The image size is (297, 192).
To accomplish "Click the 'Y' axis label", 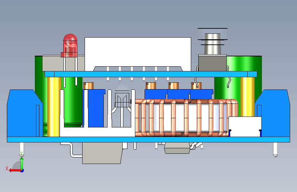I will [22, 154].
